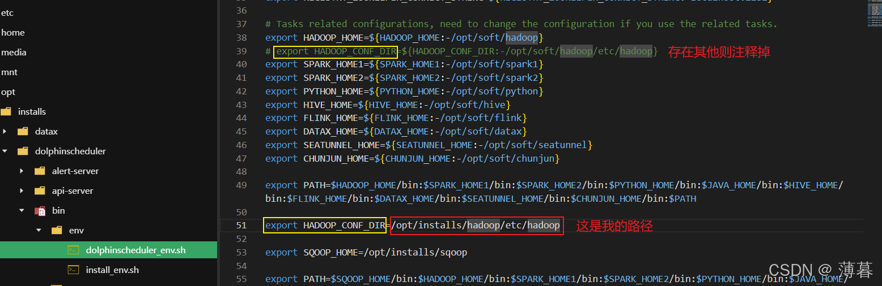Select the env folder name
The width and height of the screenshot is (882, 286).
pyautogui.click(x=77, y=230)
